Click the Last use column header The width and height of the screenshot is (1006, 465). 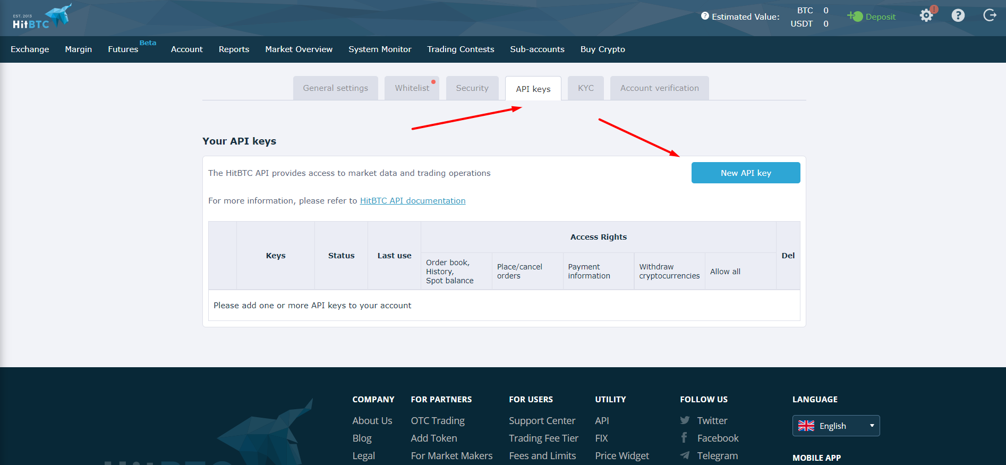pyautogui.click(x=394, y=256)
